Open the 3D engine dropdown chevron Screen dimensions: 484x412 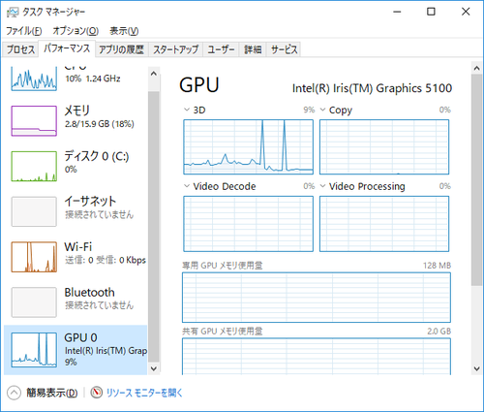pyautogui.click(x=187, y=110)
